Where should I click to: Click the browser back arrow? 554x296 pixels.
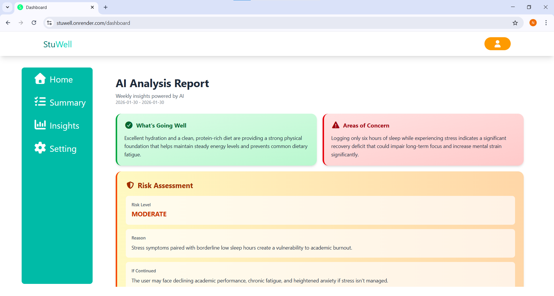tap(8, 23)
